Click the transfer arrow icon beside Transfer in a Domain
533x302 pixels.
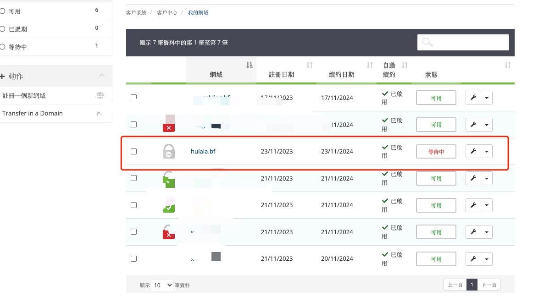coord(99,114)
